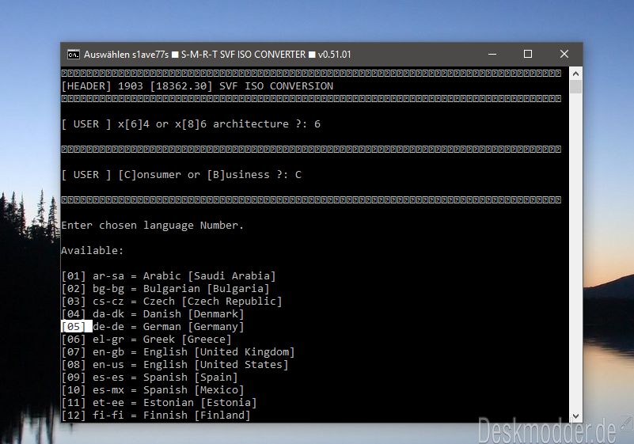Select row 07 en-gb English United Kingdom
This screenshot has width=634, height=444.
pos(178,352)
